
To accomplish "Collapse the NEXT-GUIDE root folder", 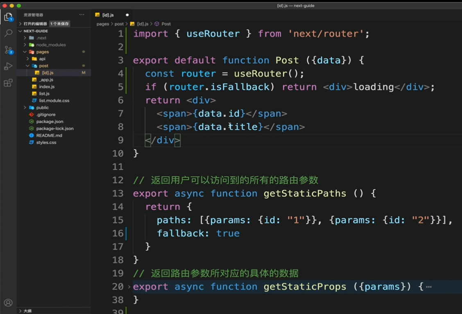I will pyautogui.click(x=20, y=31).
